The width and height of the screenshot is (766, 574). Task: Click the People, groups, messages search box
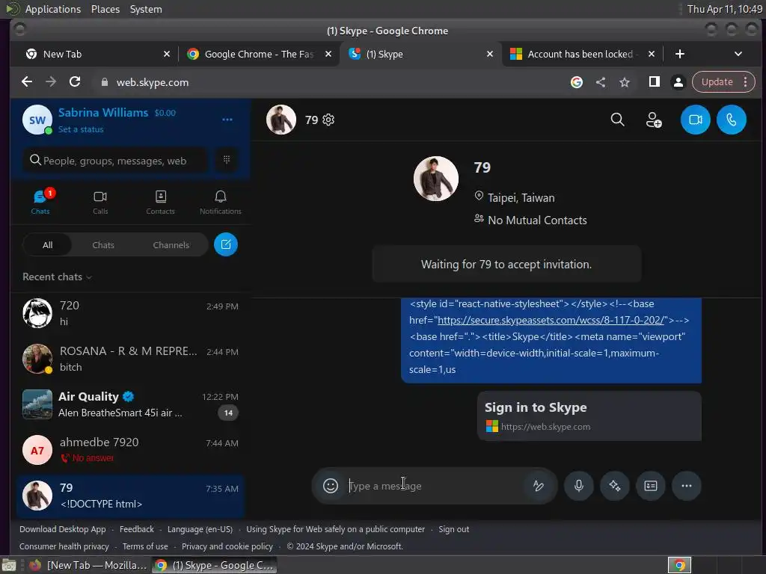[x=114, y=160]
